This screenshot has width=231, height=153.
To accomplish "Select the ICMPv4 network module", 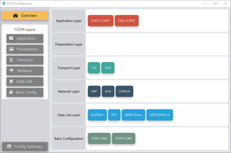I will point(124,91).
